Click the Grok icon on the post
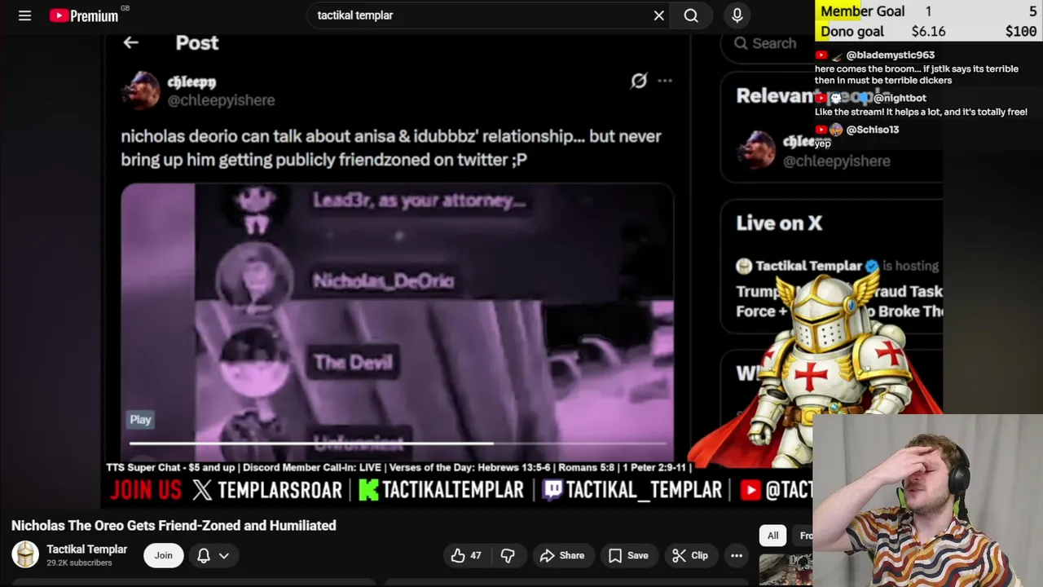Image resolution: width=1043 pixels, height=587 pixels. tap(639, 81)
